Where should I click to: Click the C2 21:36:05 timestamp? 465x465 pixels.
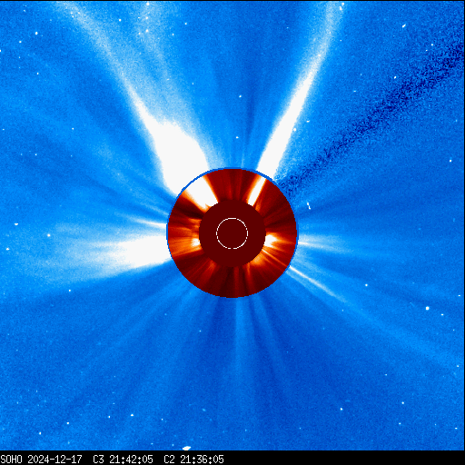[193, 460]
